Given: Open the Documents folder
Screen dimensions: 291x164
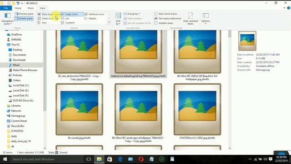Looking at the screenshot, I should tap(17, 55).
